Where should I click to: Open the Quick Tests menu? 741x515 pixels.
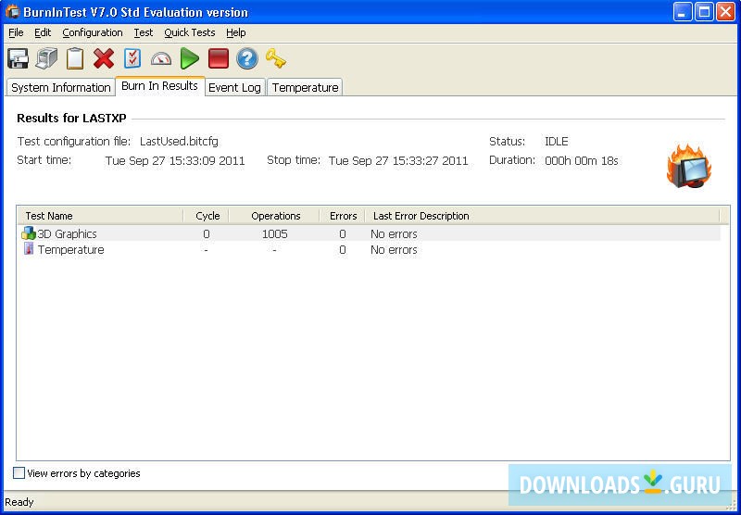(x=190, y=32)
